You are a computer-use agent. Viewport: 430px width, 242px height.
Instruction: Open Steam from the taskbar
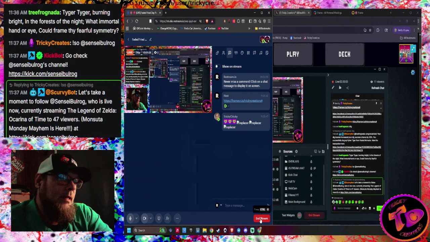[218, 230]
